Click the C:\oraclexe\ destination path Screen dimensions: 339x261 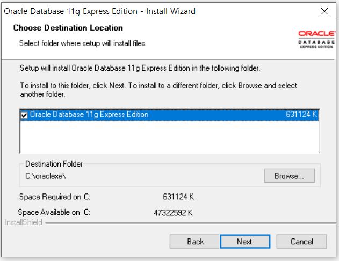pos(46,176)
